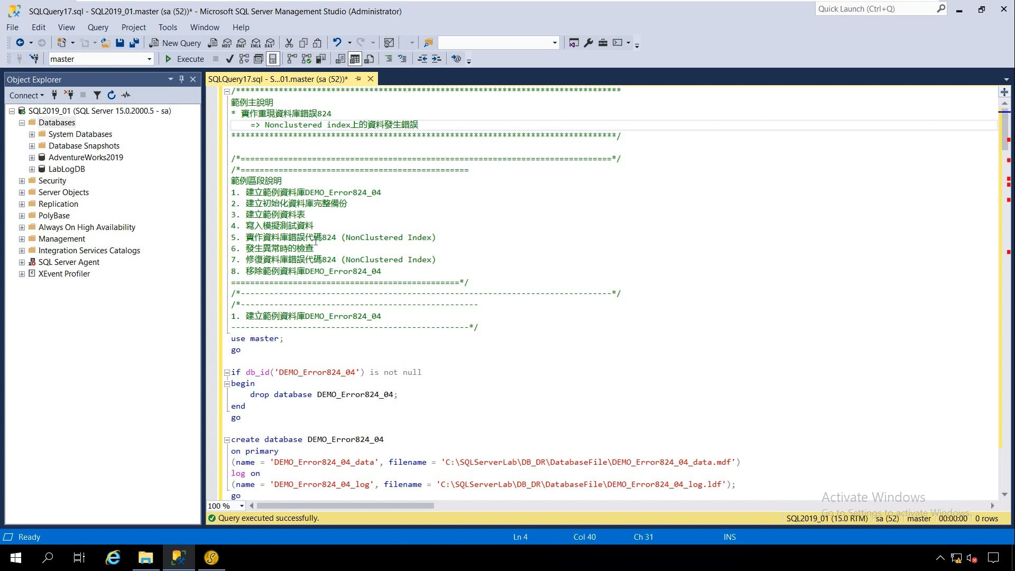Toggle Results to Grid button

[x=355, y=59]
